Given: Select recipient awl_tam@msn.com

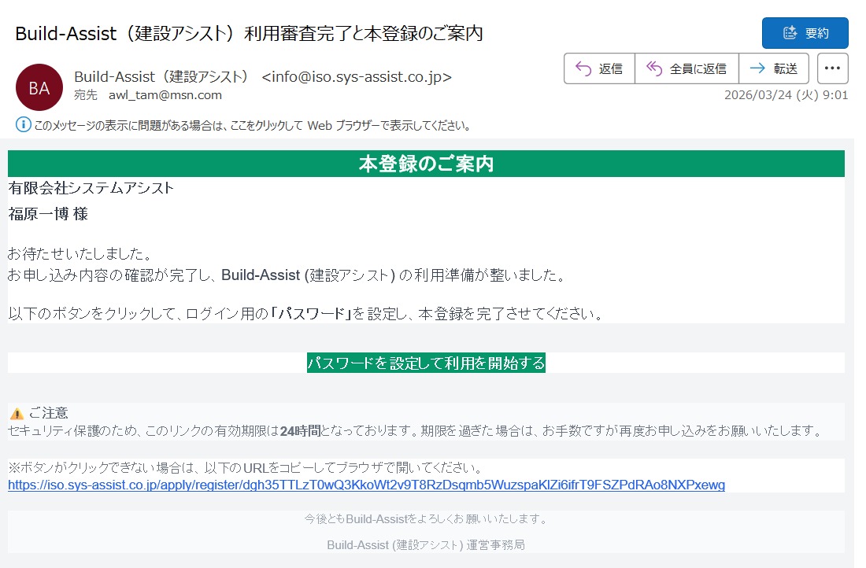Looking at the screenshot, I should click(165, 95).
